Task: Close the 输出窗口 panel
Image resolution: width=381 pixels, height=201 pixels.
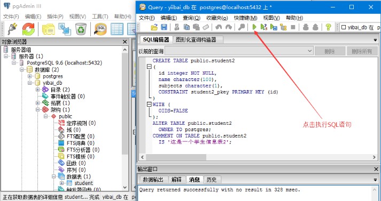Action: point(376,169)
